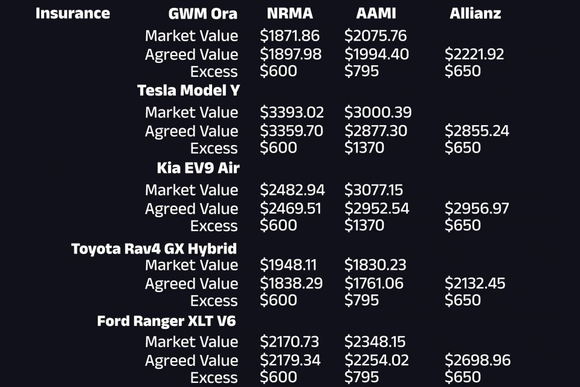
Task: Click NRMA market value $1871.86 for GWM Ora
Action: coord(289,36)
